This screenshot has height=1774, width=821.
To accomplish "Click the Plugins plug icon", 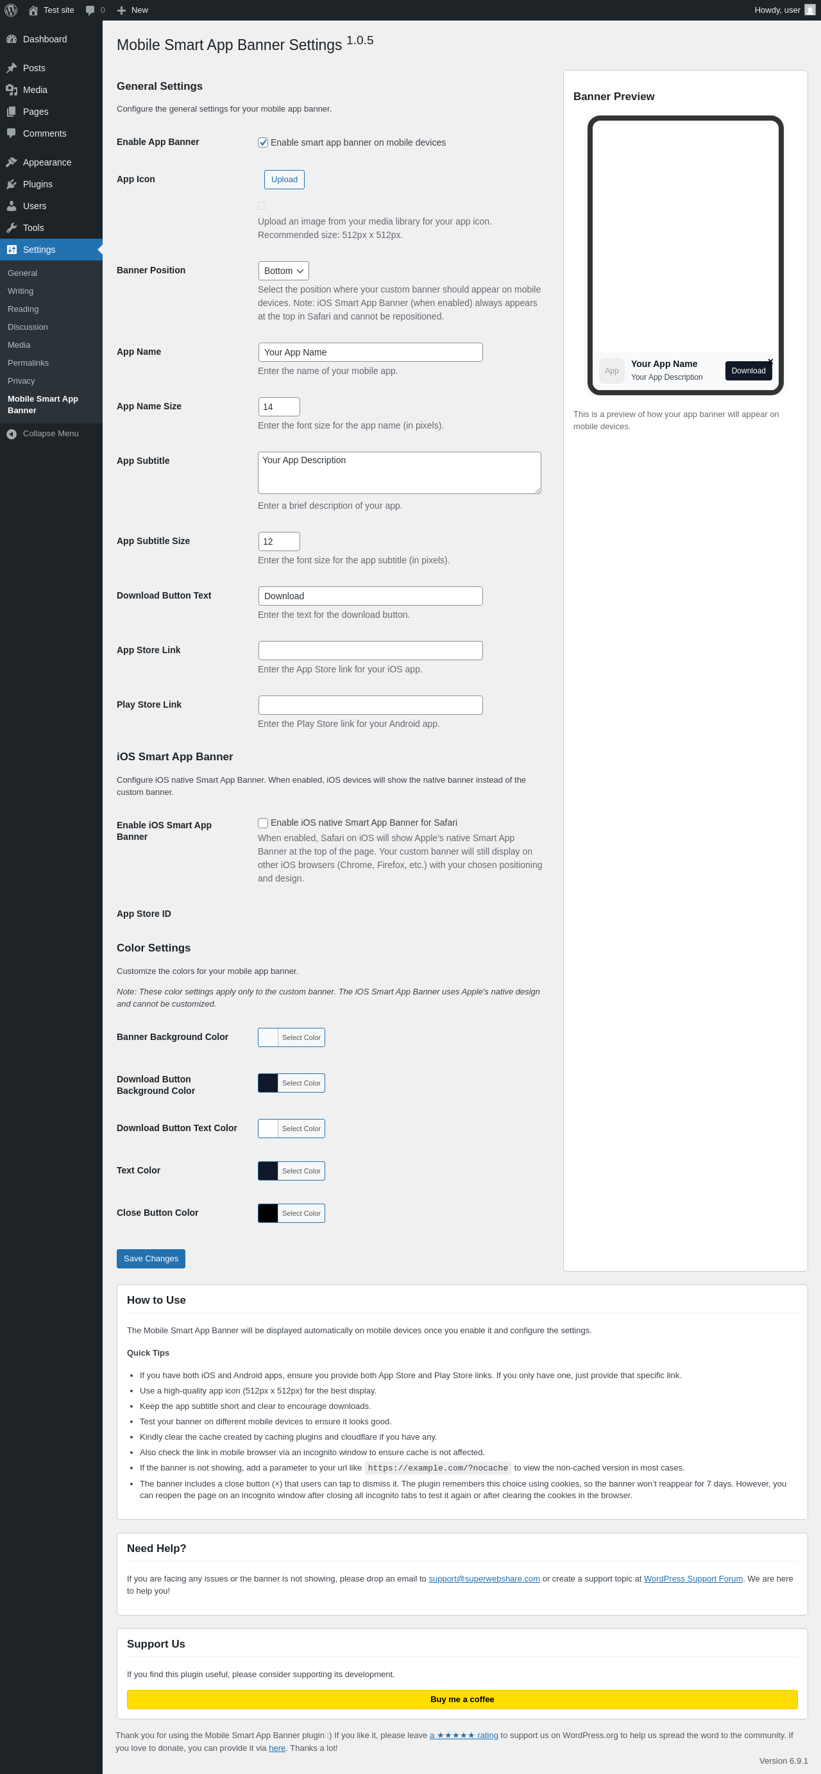I will click(12, 185).
